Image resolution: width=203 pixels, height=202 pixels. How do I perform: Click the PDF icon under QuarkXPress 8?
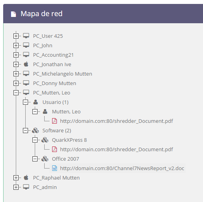tap(55, 149)
